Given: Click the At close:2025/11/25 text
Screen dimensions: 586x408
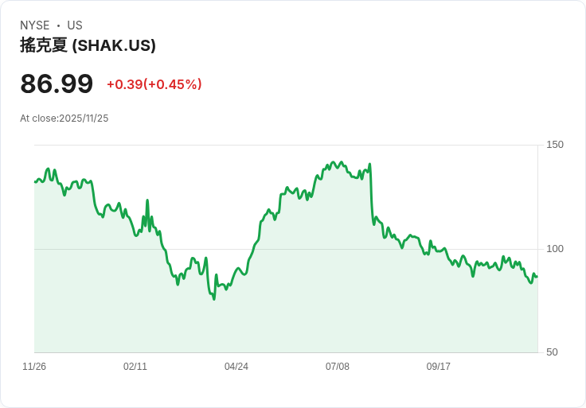Looking at the screenshot, I should (x=64, y=119).
